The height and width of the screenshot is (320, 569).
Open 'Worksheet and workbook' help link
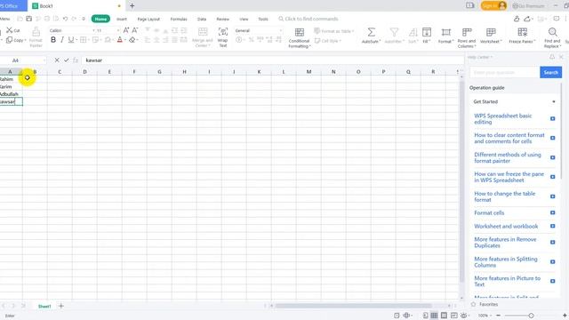[506, 226]
